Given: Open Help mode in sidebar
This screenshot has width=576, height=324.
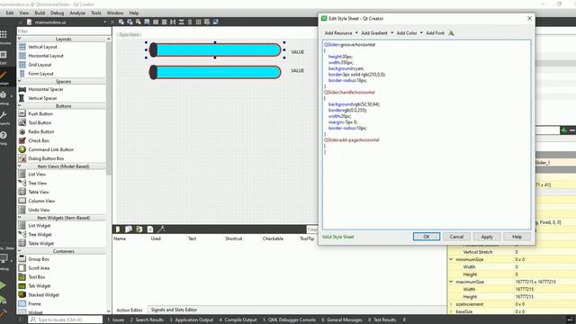Looking at the screenshot, I should pyautogui.click(x=4, y=136).
